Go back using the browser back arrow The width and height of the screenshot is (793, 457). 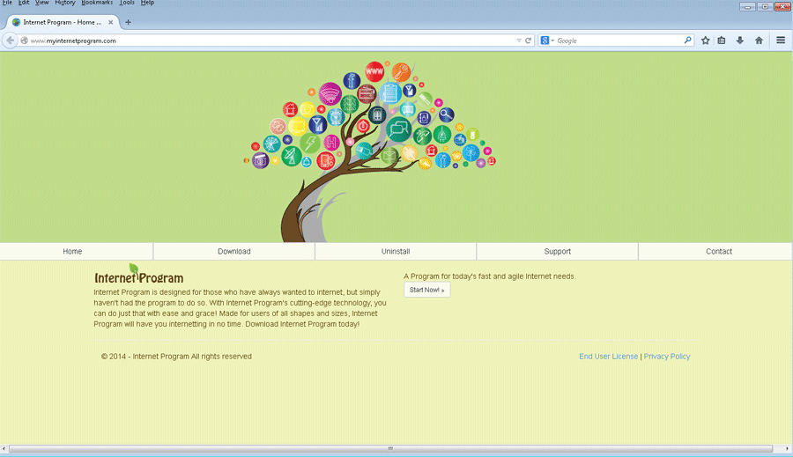point(11,41)
